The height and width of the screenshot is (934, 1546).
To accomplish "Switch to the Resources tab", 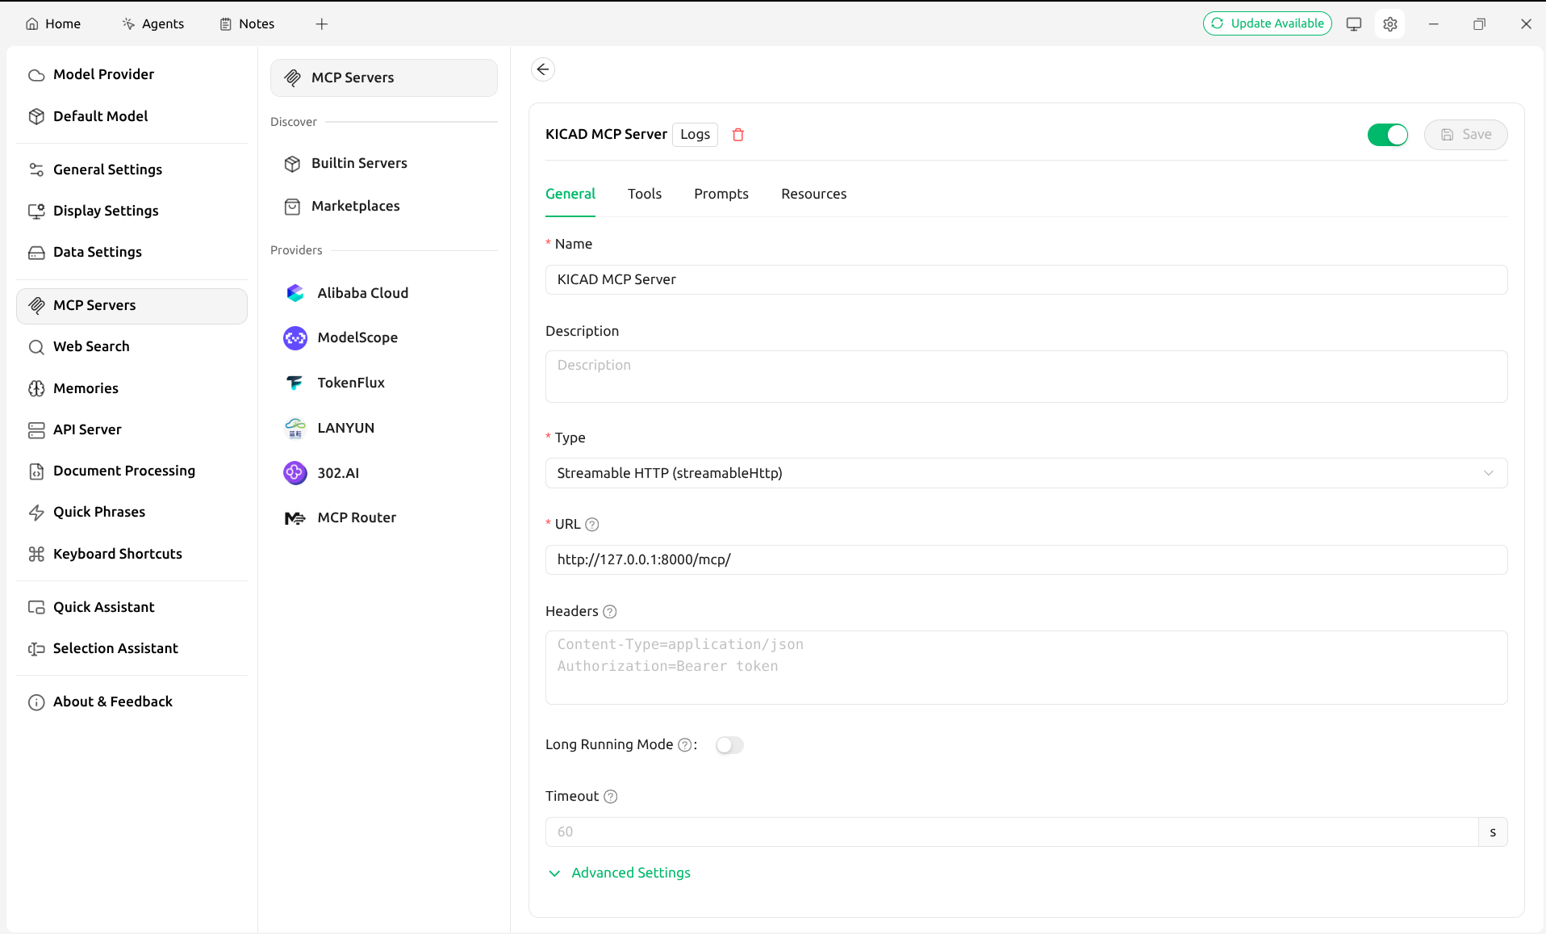I will [x=813, y=194].
